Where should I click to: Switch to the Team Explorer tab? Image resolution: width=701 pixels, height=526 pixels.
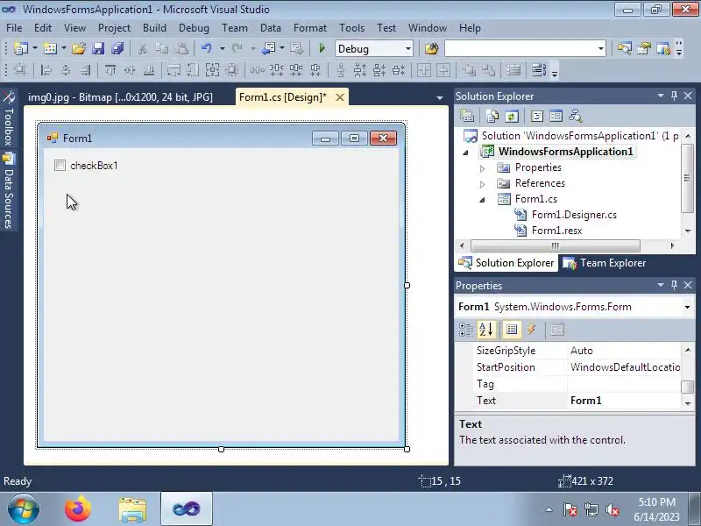(x=605, y=263)
